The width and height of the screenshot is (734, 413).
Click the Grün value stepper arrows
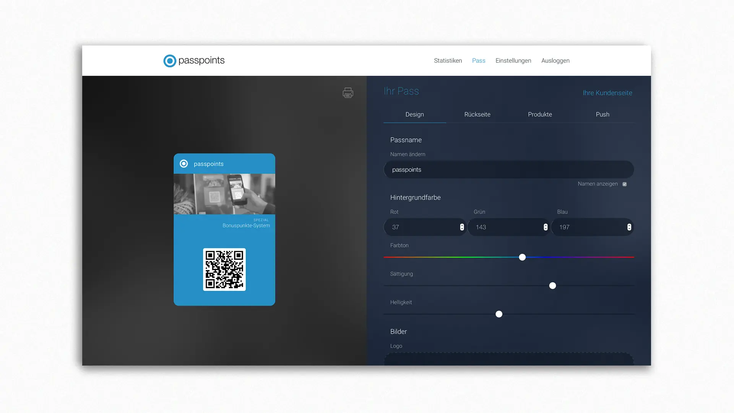click(546, 227)
